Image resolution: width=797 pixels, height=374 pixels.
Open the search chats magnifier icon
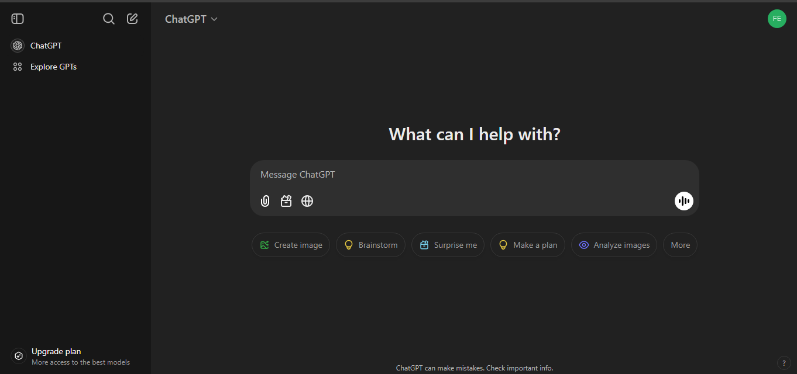click(x=109, y=19)
